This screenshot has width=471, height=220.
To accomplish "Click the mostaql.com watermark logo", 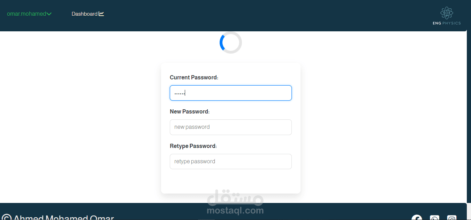I will (235, 202).
